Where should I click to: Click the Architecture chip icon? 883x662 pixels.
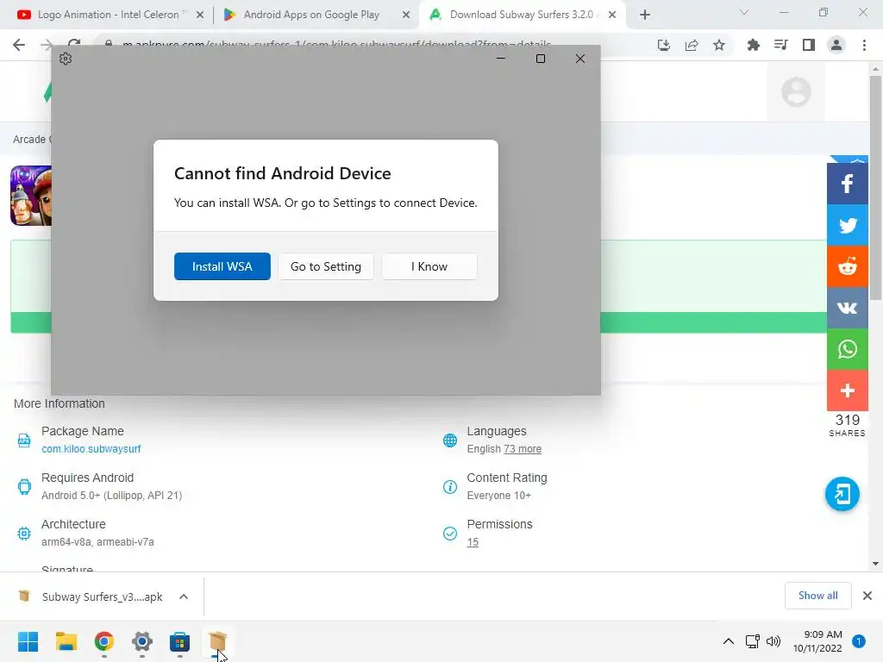[24, 533]
